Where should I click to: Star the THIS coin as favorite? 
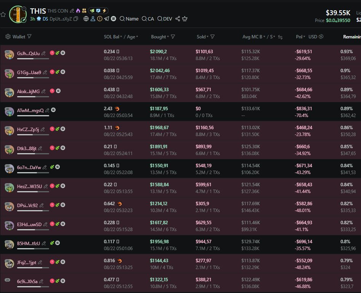point(3,14)
